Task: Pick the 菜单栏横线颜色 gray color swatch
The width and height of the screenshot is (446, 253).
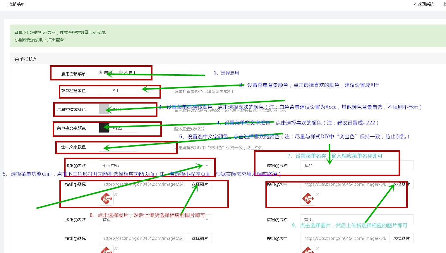Action: pyautogui.click(x=104, y=109)
